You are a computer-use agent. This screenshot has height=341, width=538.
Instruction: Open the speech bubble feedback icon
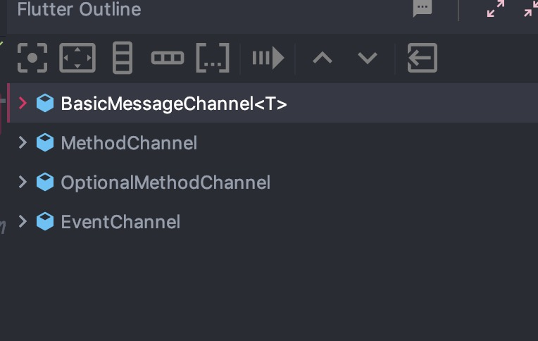pos(423,8)
